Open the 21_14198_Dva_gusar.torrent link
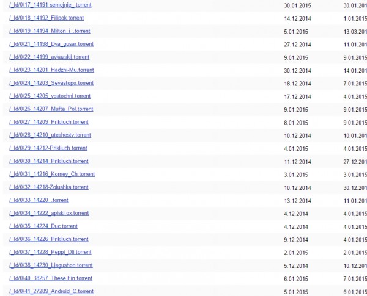This screenshot has height=296, width=367. click(x=51, y=44)
